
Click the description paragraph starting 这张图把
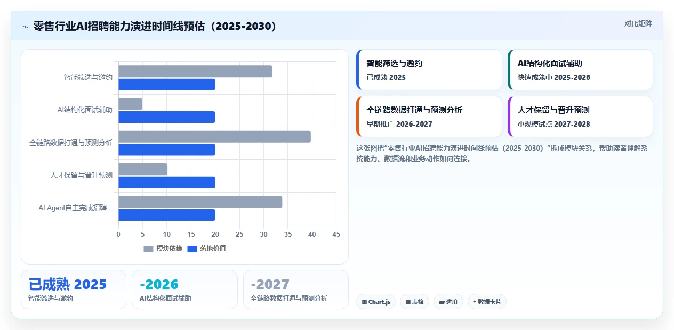pyautogui.click(x=502, y=153)
